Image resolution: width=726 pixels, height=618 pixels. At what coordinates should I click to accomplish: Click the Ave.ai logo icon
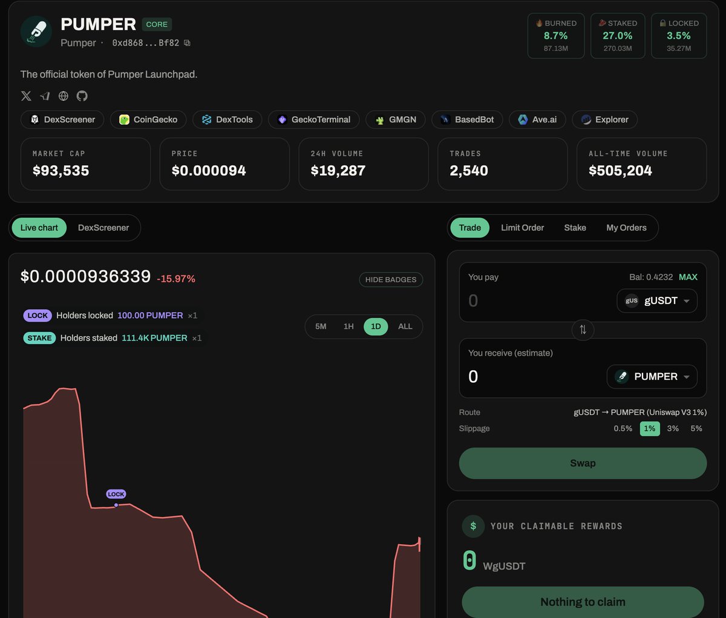pos(523,120)
